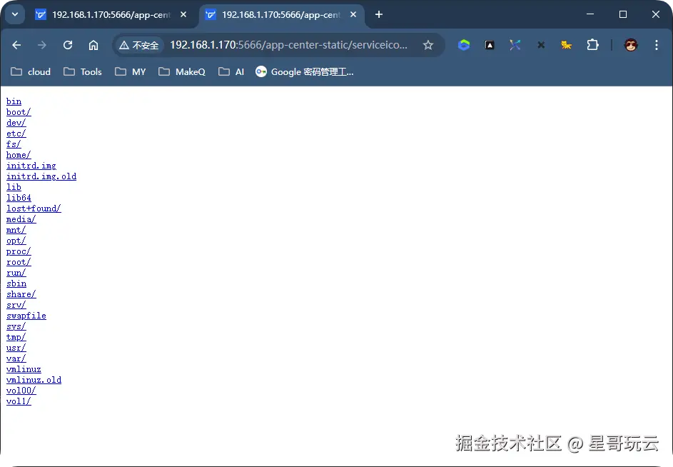The height and width of the screenshot is (467, 673).
Task: Reload the current page
Action: point(68,45)
